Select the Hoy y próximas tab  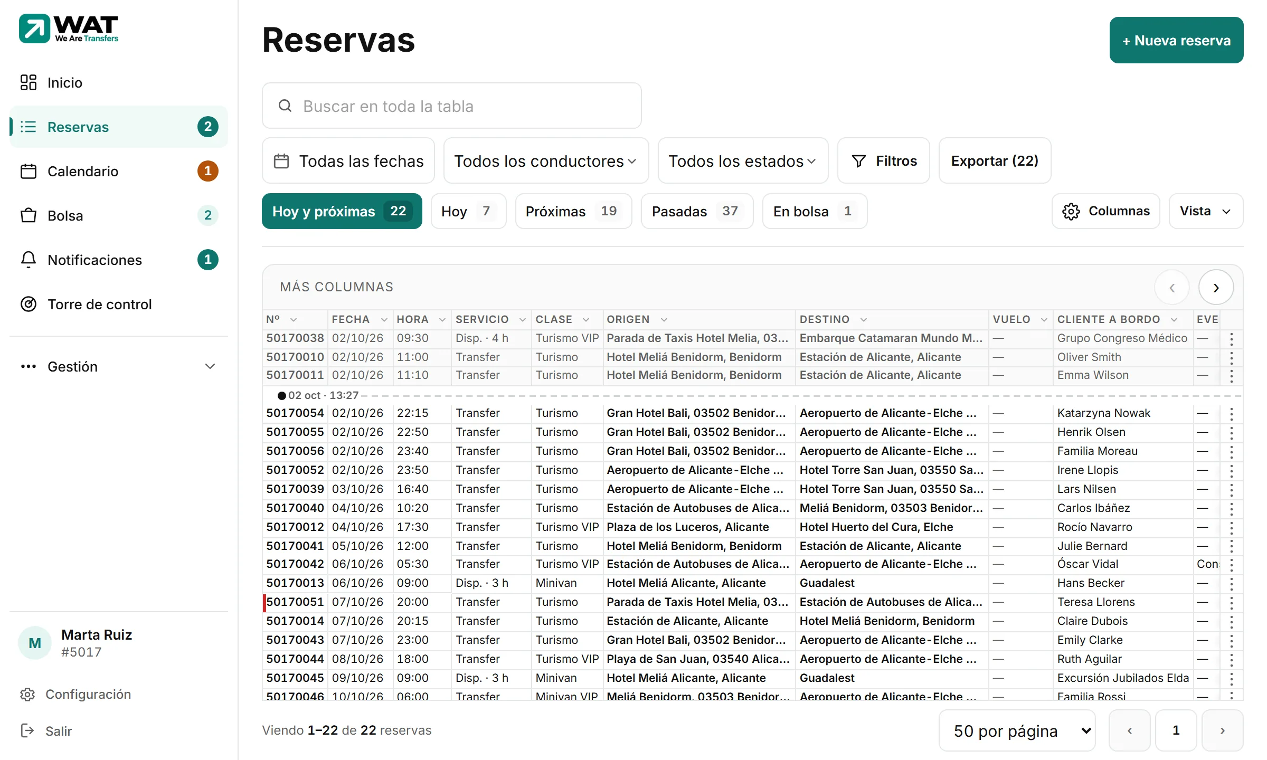click(342, 212)
